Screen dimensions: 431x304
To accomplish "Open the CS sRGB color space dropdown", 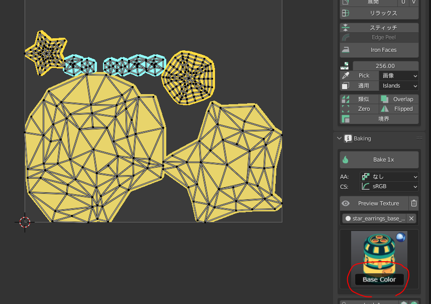I will pos(389,187).
